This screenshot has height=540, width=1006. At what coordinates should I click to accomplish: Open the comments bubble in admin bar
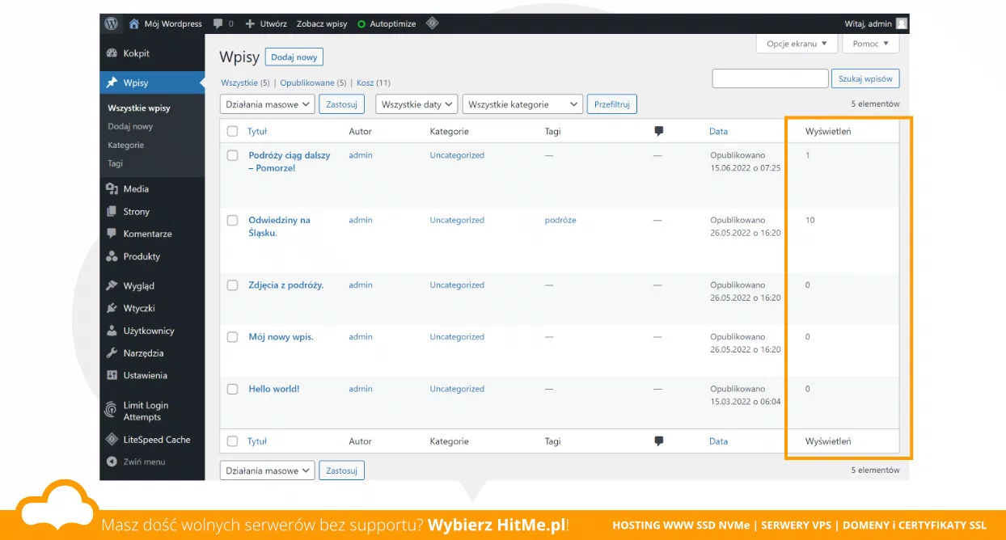(218, 23)
